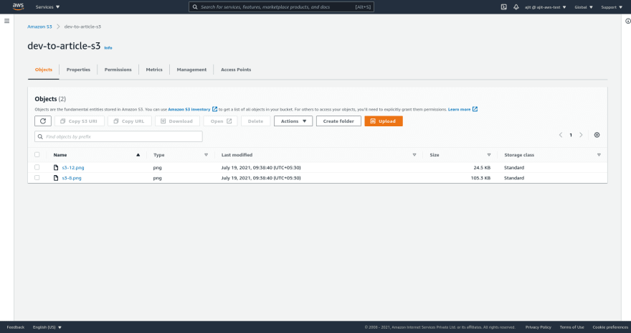Open Learn more external link icon
Image resolution: width=631 pixels, height=333 pixels.
(475, 109)
